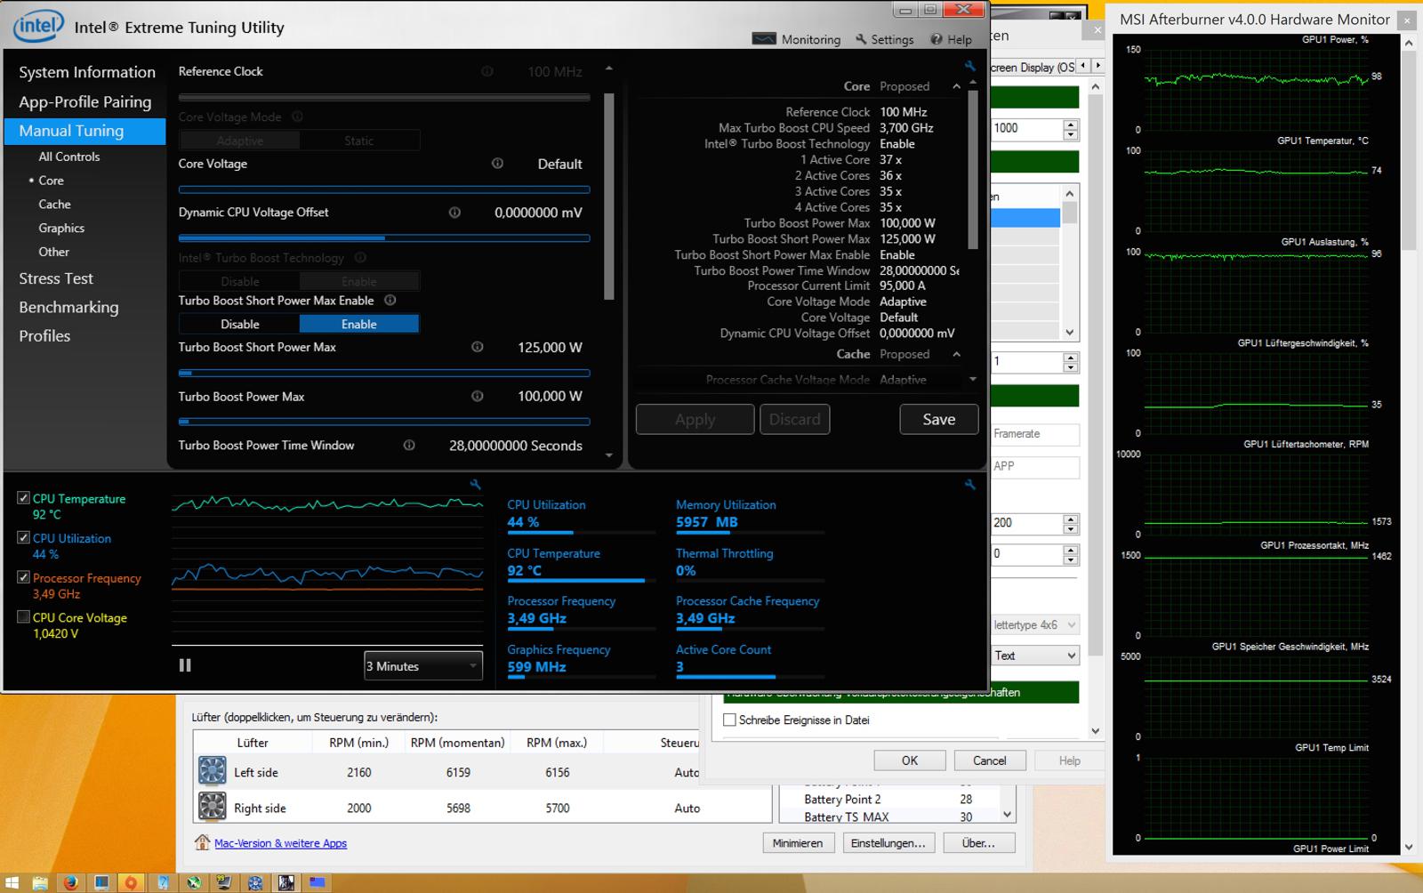Click the down arrow below the battery points list
1423x893 pixels.
(x=1007, y=815)
